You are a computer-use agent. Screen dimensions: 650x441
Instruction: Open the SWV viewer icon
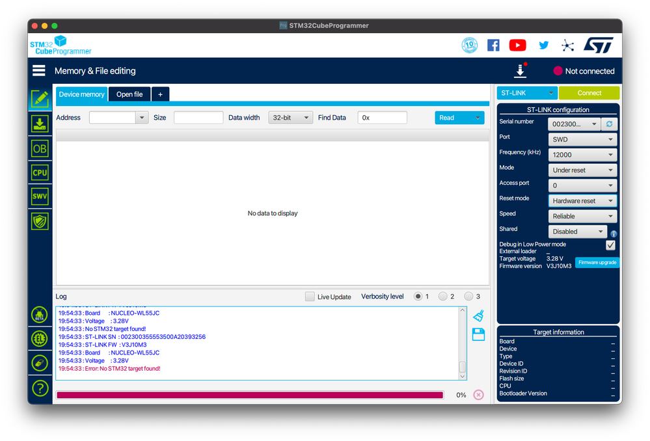click(40, 196)
